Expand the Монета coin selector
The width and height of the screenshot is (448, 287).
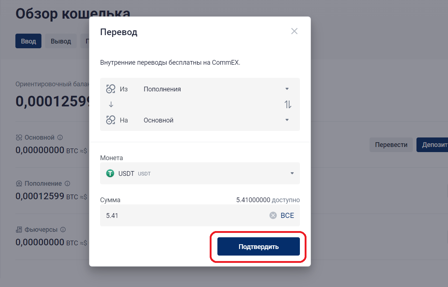coord(292,173)
